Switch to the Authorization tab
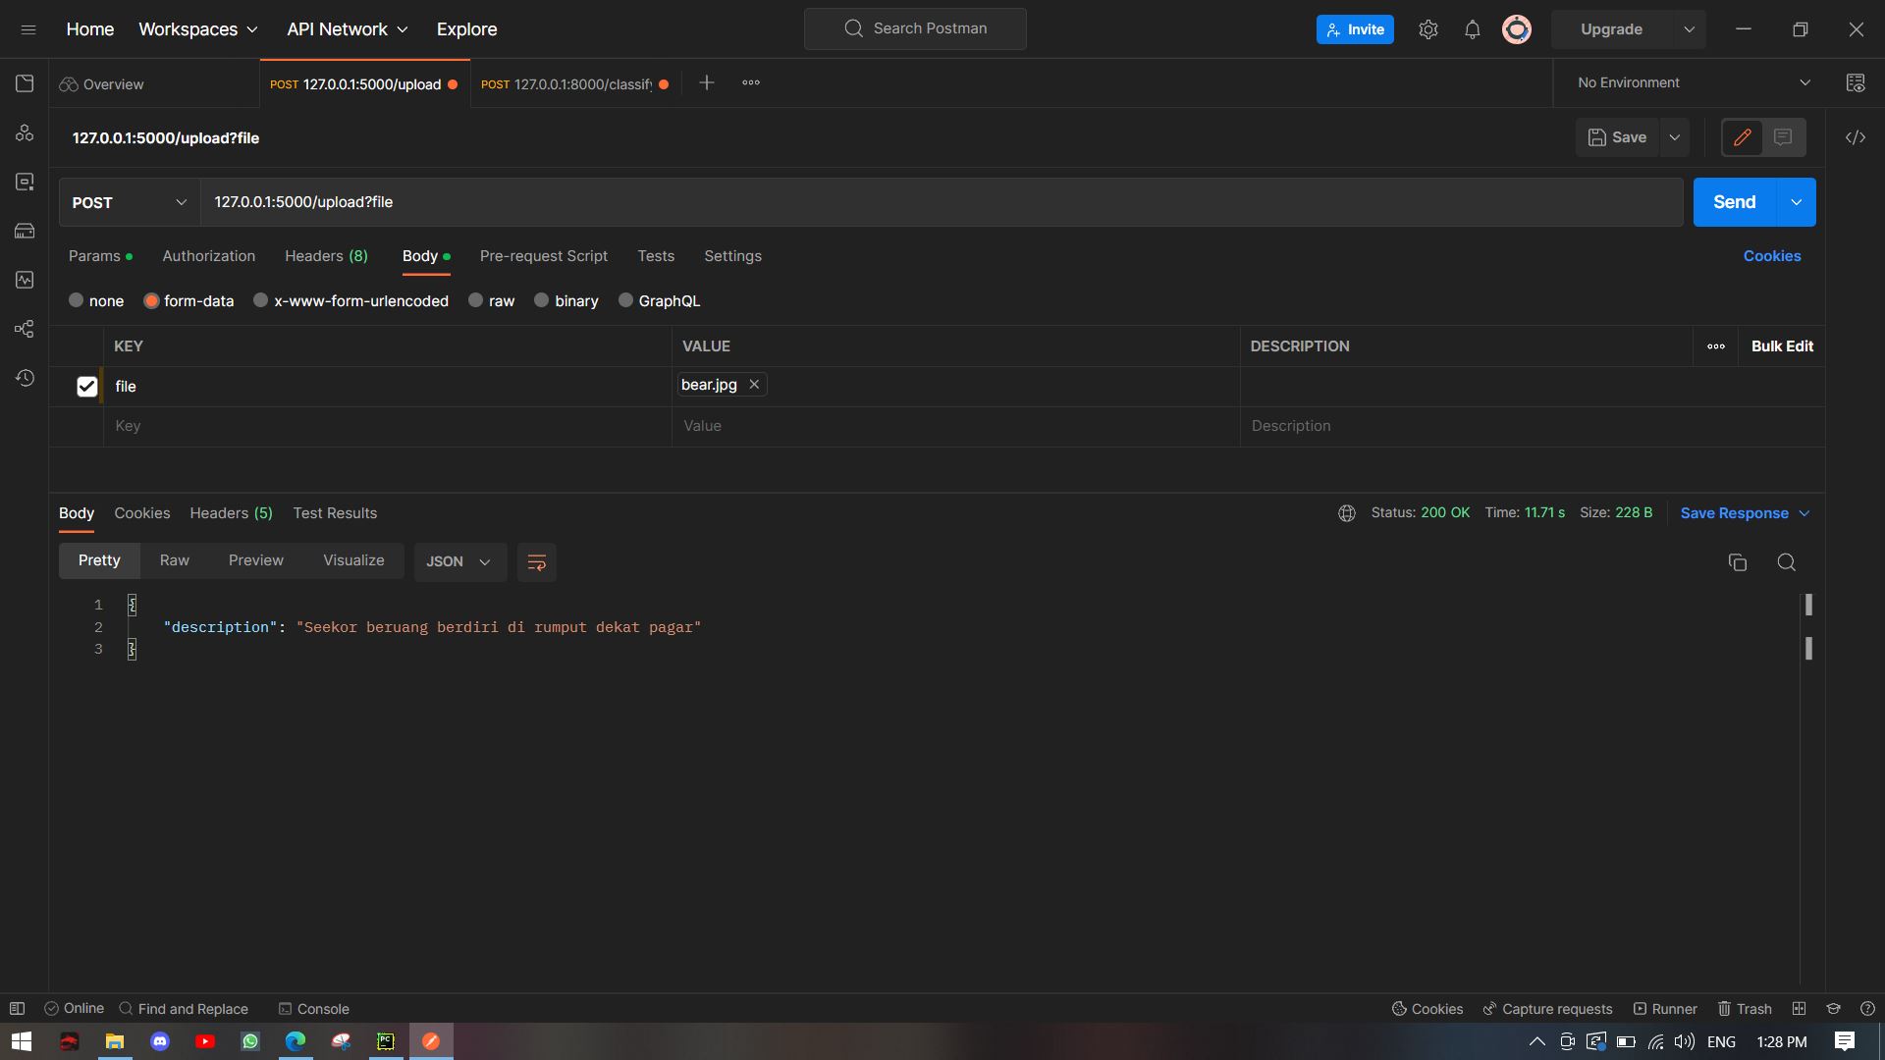The height and width of the screenshot is (1060, 1885). click(208, 256)
